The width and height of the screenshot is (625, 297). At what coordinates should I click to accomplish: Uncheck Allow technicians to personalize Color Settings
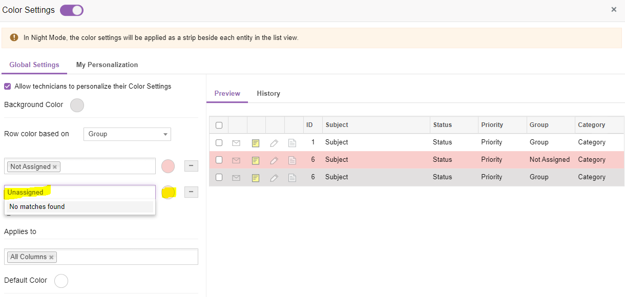pos(8,87)
